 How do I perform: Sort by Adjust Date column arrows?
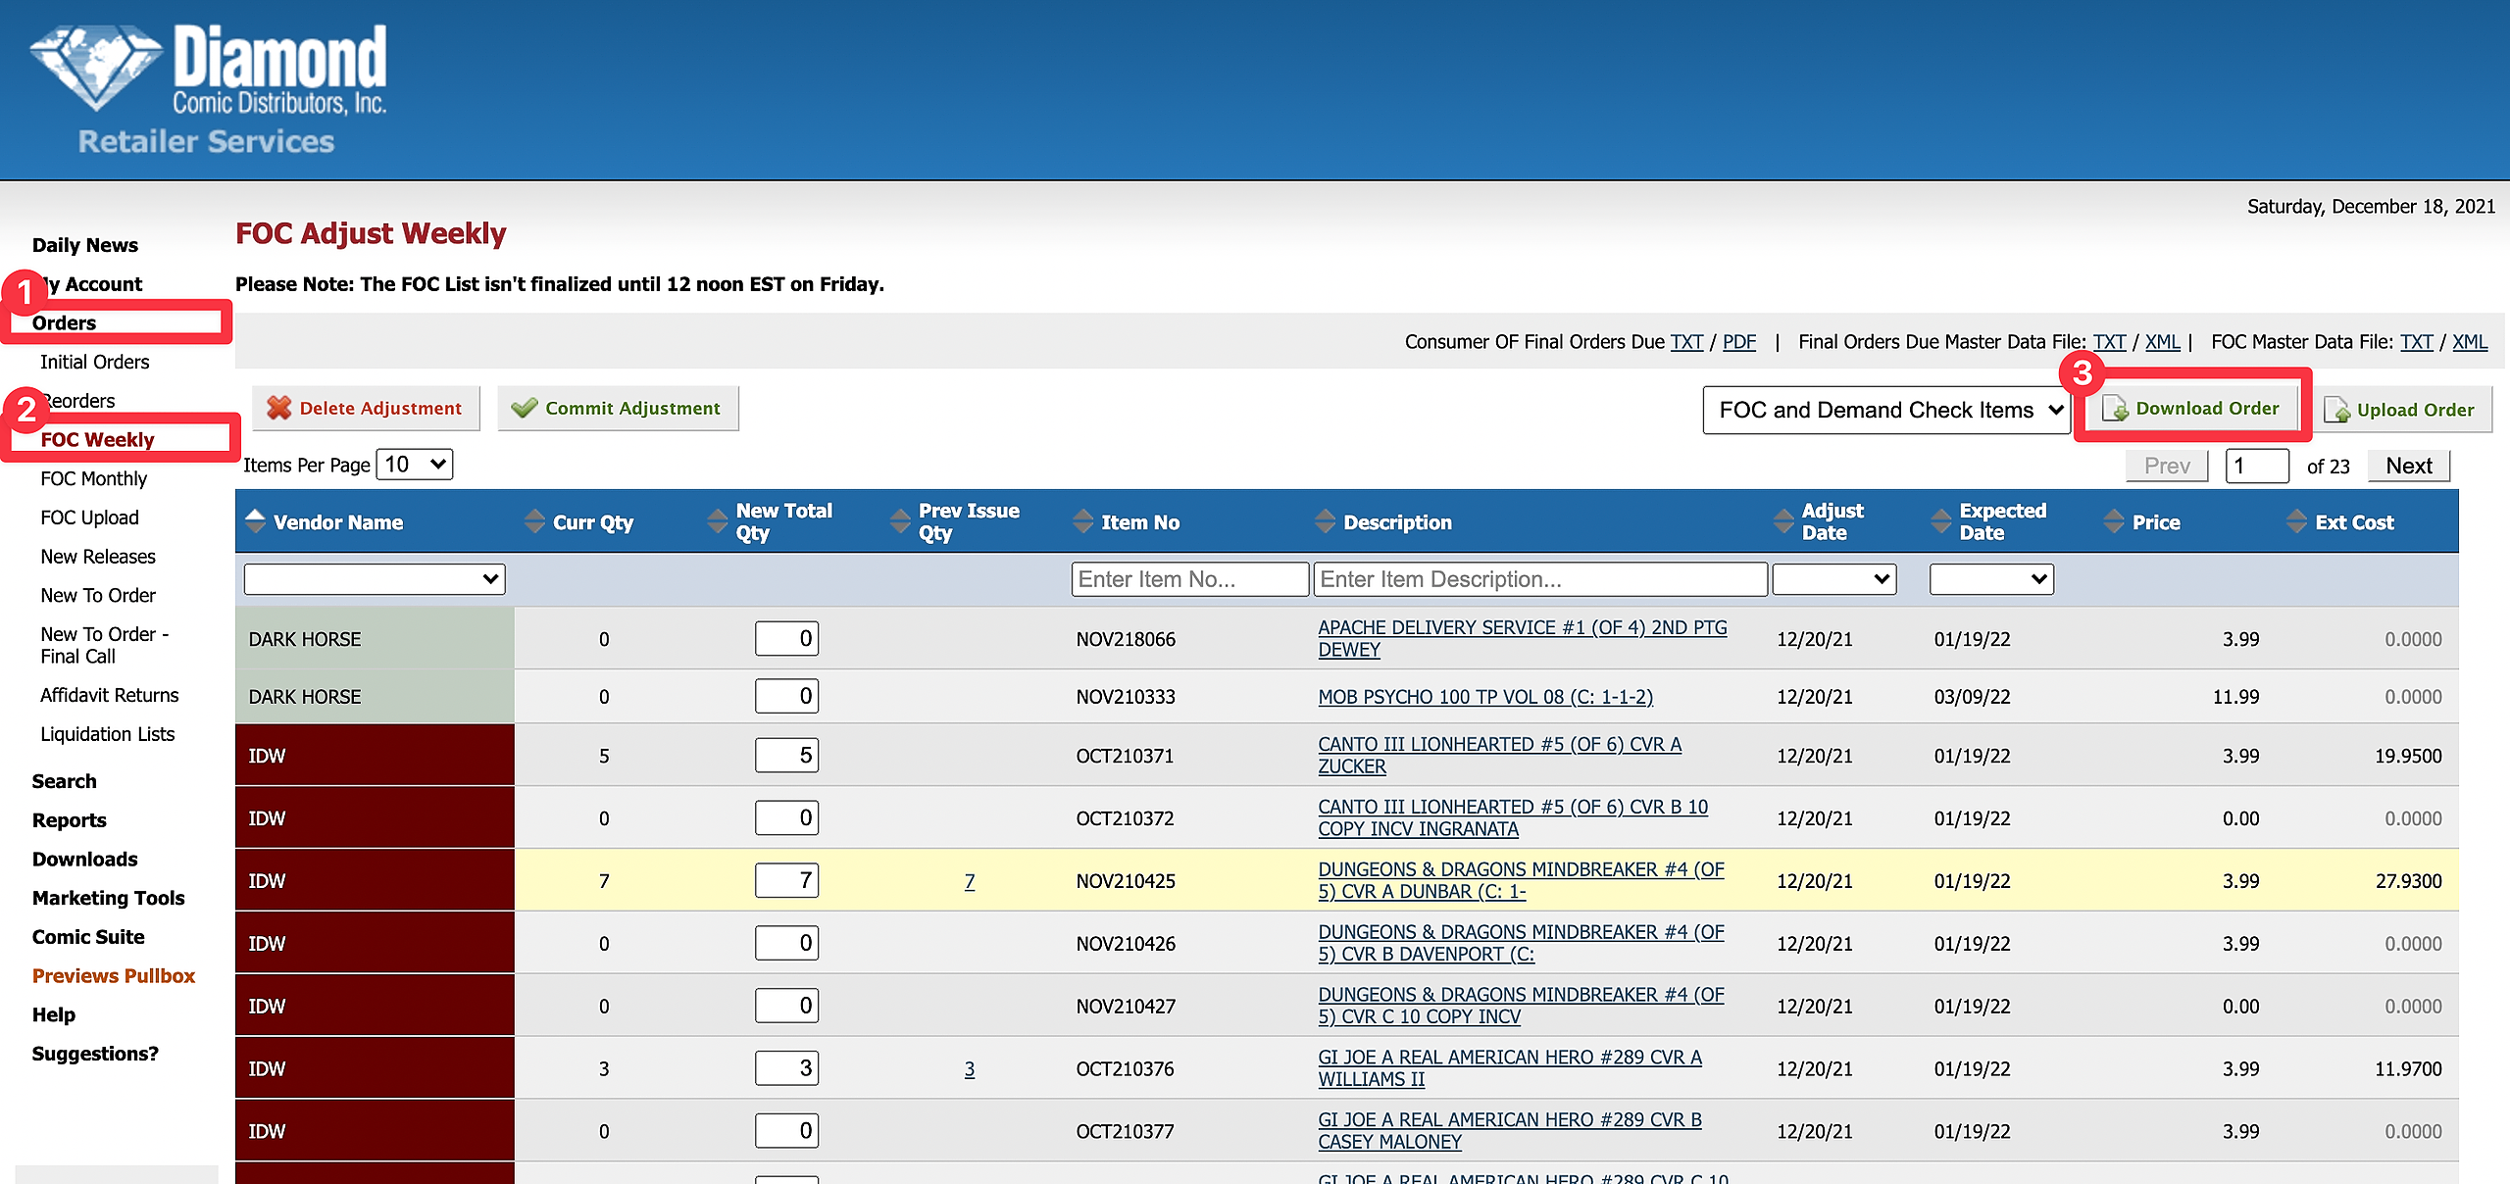click(x=1784, y=521)
